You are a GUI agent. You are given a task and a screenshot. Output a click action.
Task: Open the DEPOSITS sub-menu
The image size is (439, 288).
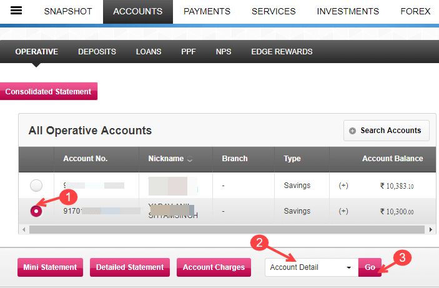pos(97,52)
